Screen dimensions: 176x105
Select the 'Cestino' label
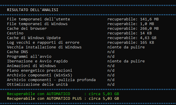(x=15, y=33)
